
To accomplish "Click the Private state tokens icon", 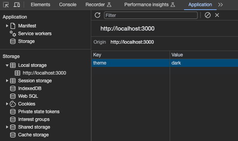I will [x=13, y=112].
